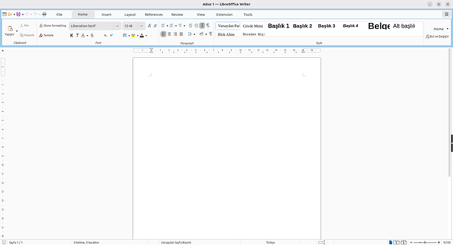Open the Extension tab

(x=225, y=14)
